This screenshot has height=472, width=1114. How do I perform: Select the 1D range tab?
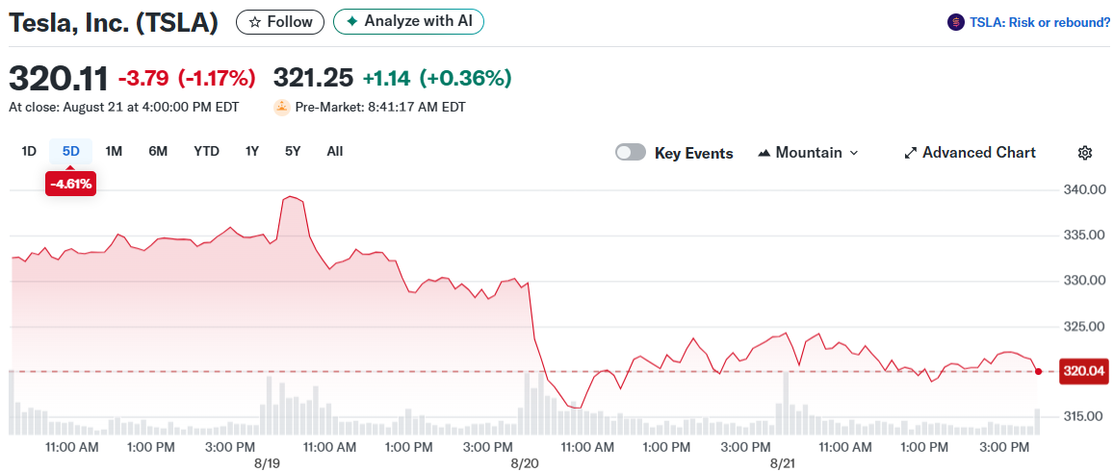coord(29,151)
